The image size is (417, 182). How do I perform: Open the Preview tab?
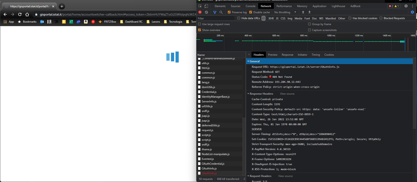(x=272, y=54)
